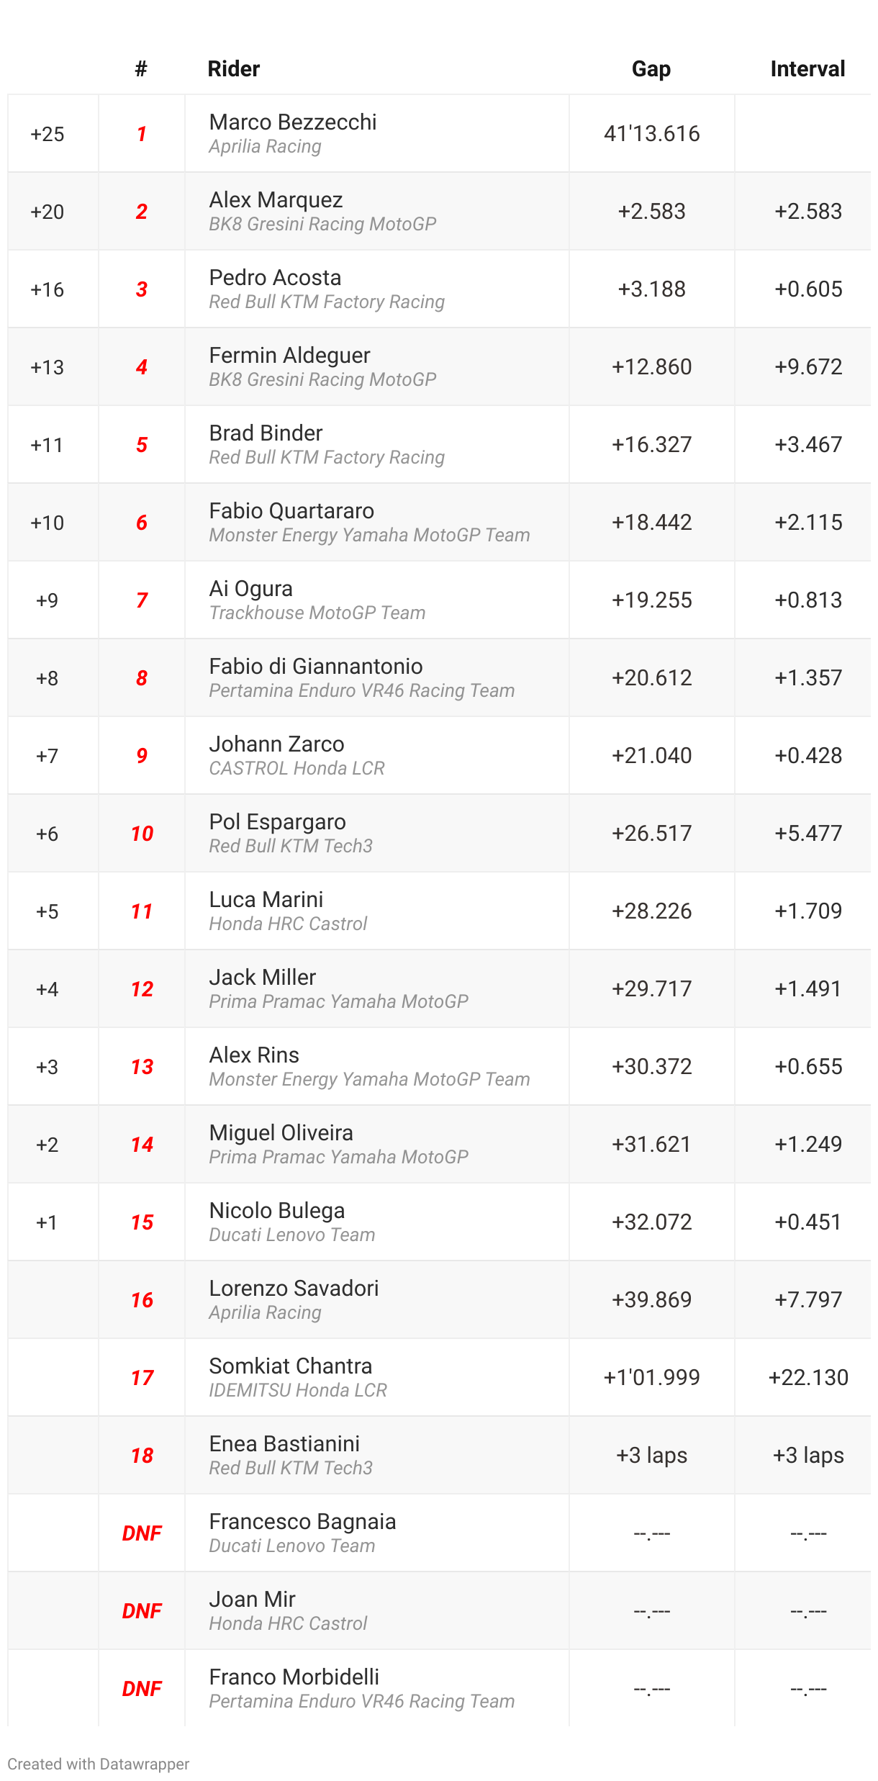Viewport: 878px width, 1781px height.
Task: Click the DNF label for Francesco Bagnaia
Action: [x=142, y=1533]
